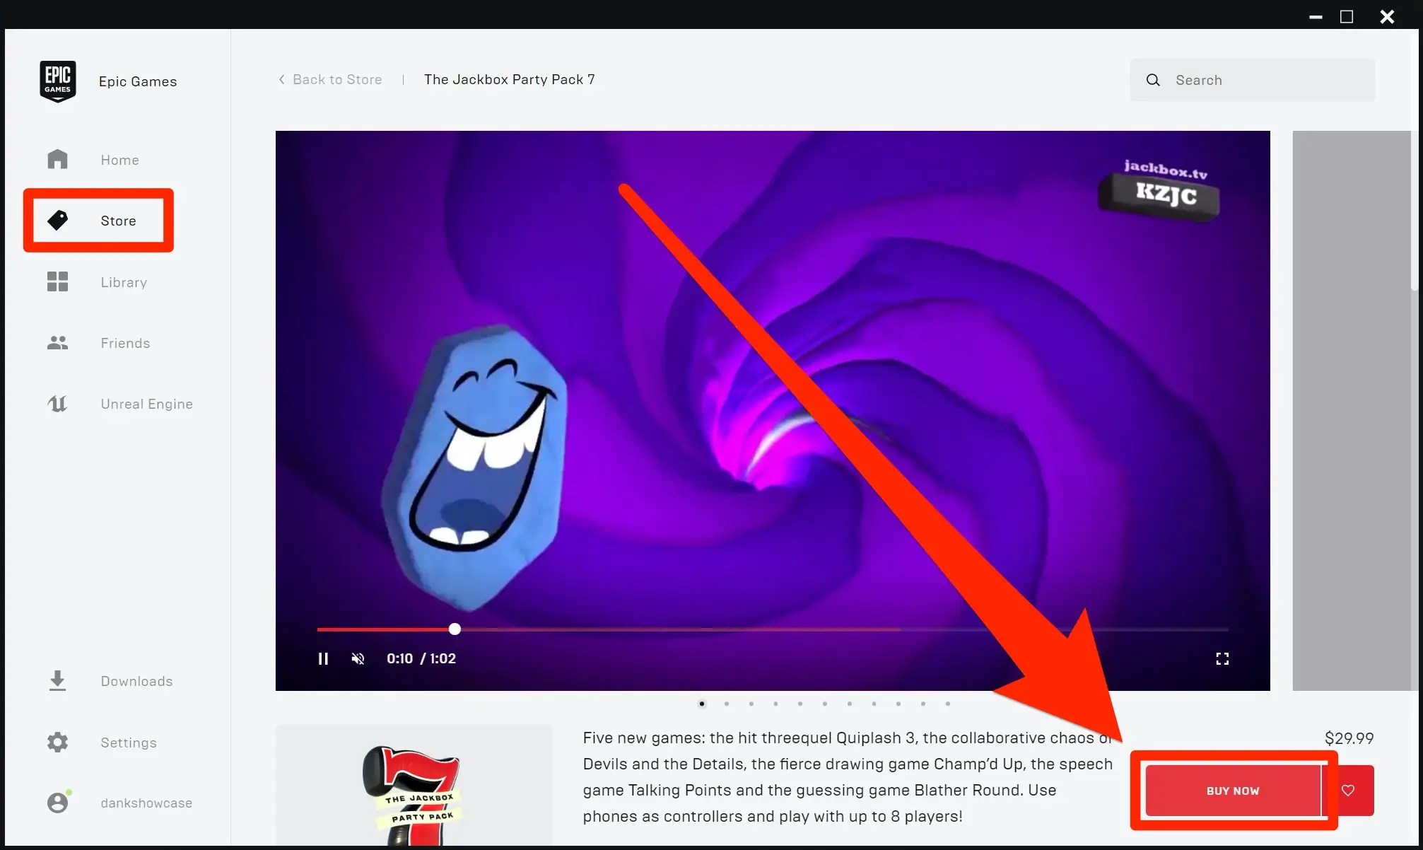Open Friends via people icon

pos(57,343)
